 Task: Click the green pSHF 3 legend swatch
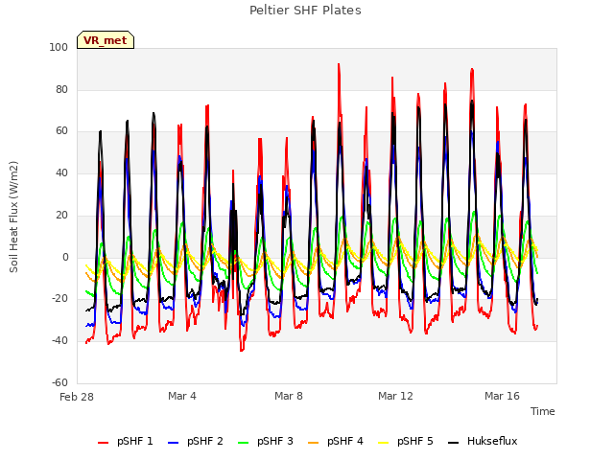243,443
